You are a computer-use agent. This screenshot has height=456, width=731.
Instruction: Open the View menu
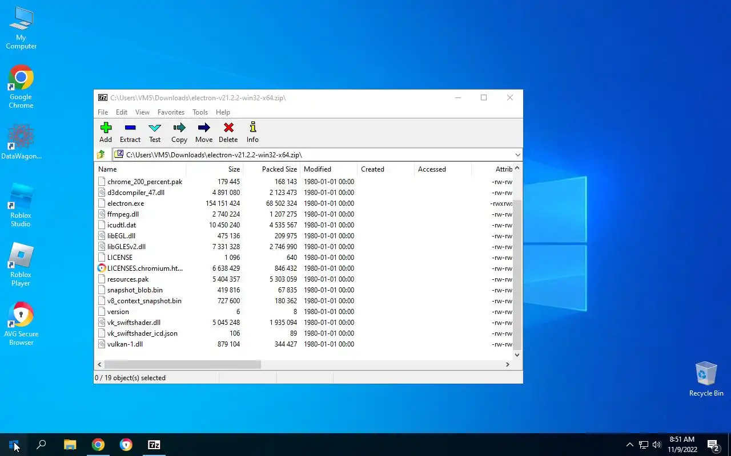click(x=142, y=112)
